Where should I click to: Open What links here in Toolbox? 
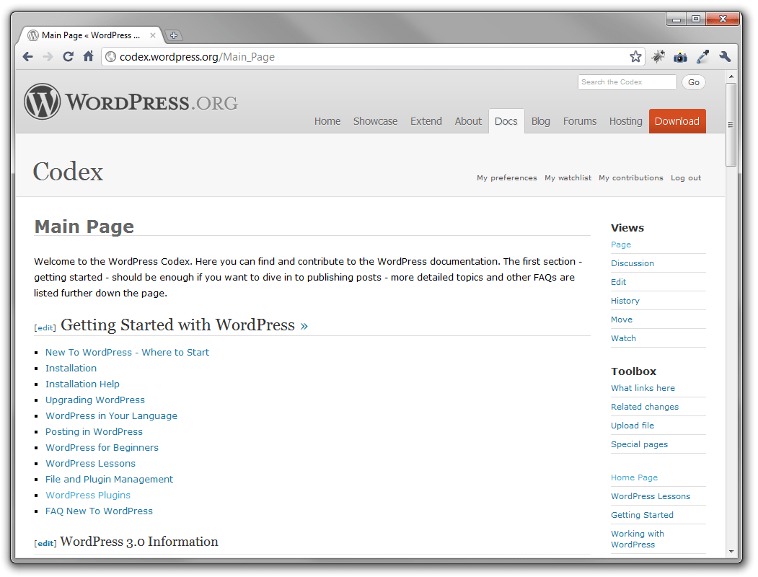pos(643,388)
